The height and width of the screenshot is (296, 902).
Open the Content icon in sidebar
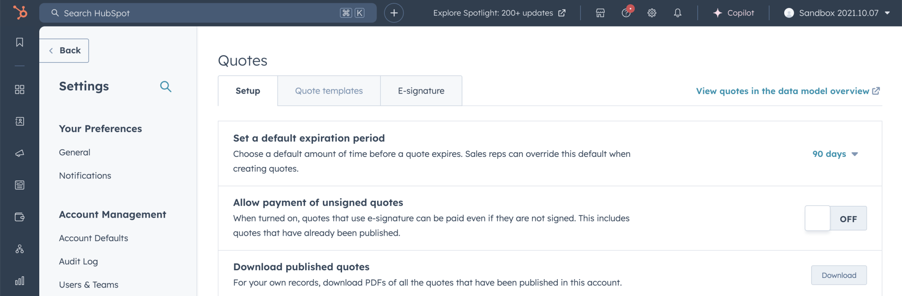coord(19,185)
